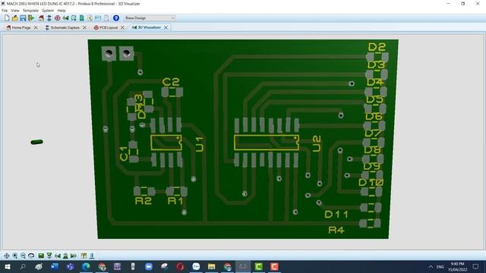The height and width of the screenshot is (273, 486).
Task: Click the Schematic Capture toolbar icon
Action: pos(49,18)
